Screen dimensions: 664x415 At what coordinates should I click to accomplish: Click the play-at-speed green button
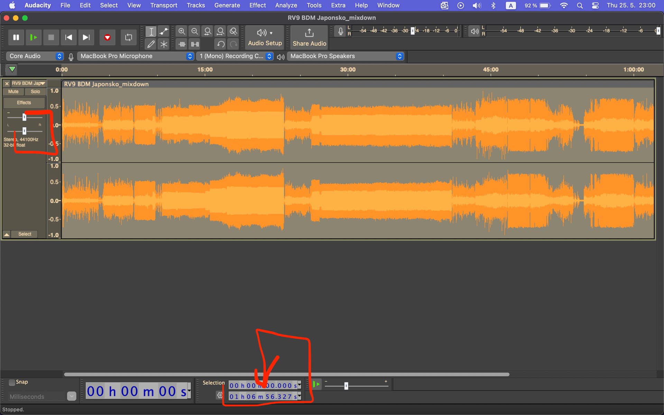(x=316, y=384)
